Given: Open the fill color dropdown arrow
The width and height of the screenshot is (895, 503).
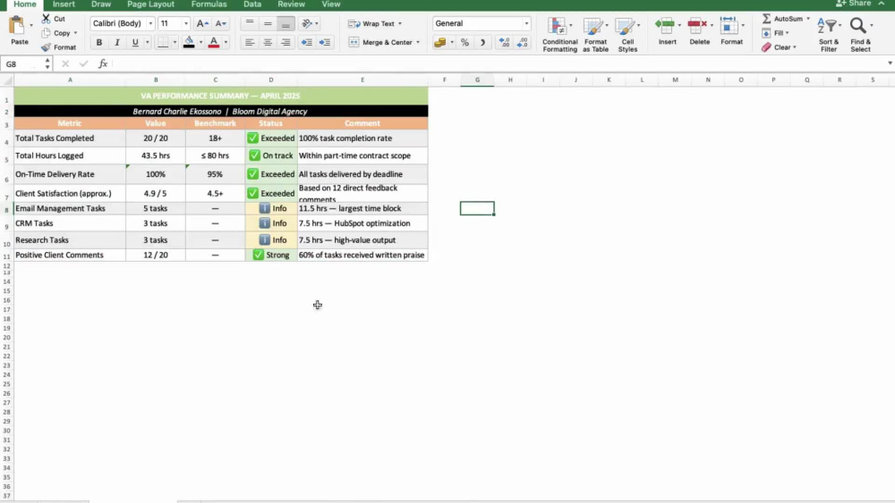Looking at the screenshot, I should click(200, 42).
